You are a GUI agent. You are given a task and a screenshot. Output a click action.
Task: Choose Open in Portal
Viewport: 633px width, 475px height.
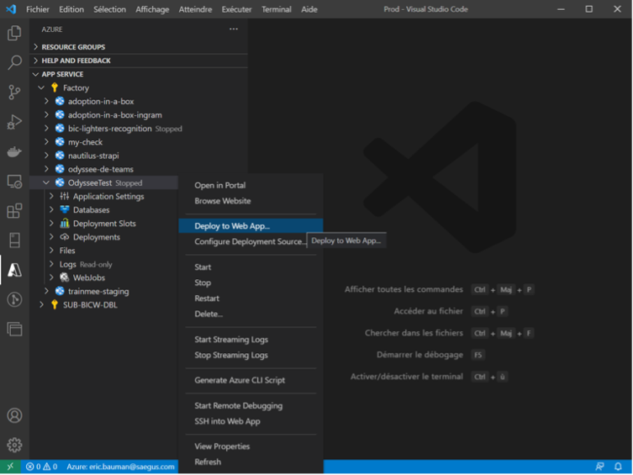251,185
